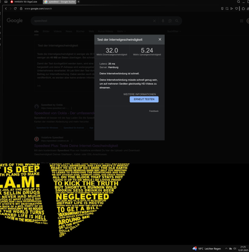Open a new tab with plus button

[x=79, y=2]
